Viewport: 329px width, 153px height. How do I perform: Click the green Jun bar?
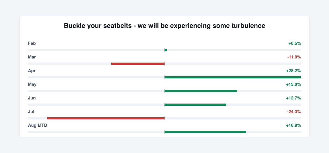point(195,105)
